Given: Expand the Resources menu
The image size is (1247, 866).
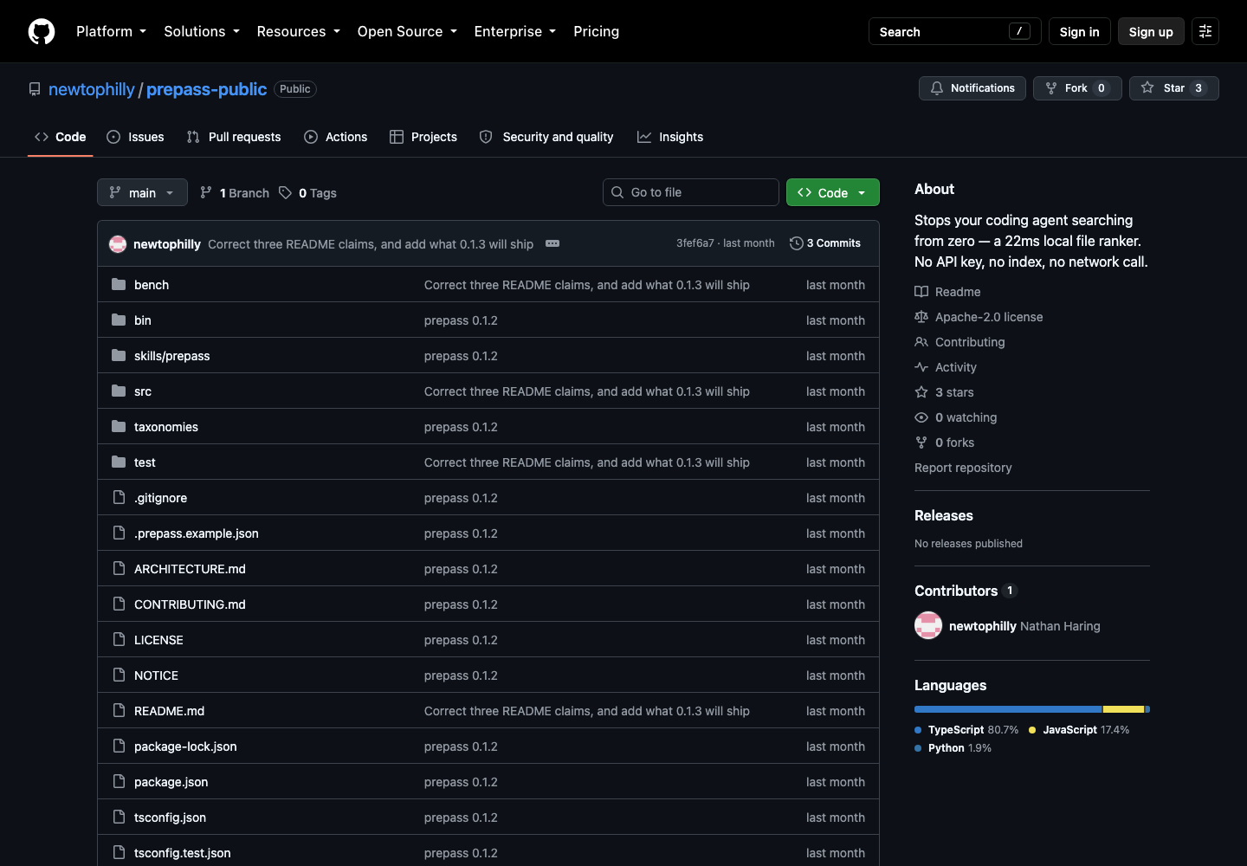Looking at the screenshot, I should pos(299,31).
